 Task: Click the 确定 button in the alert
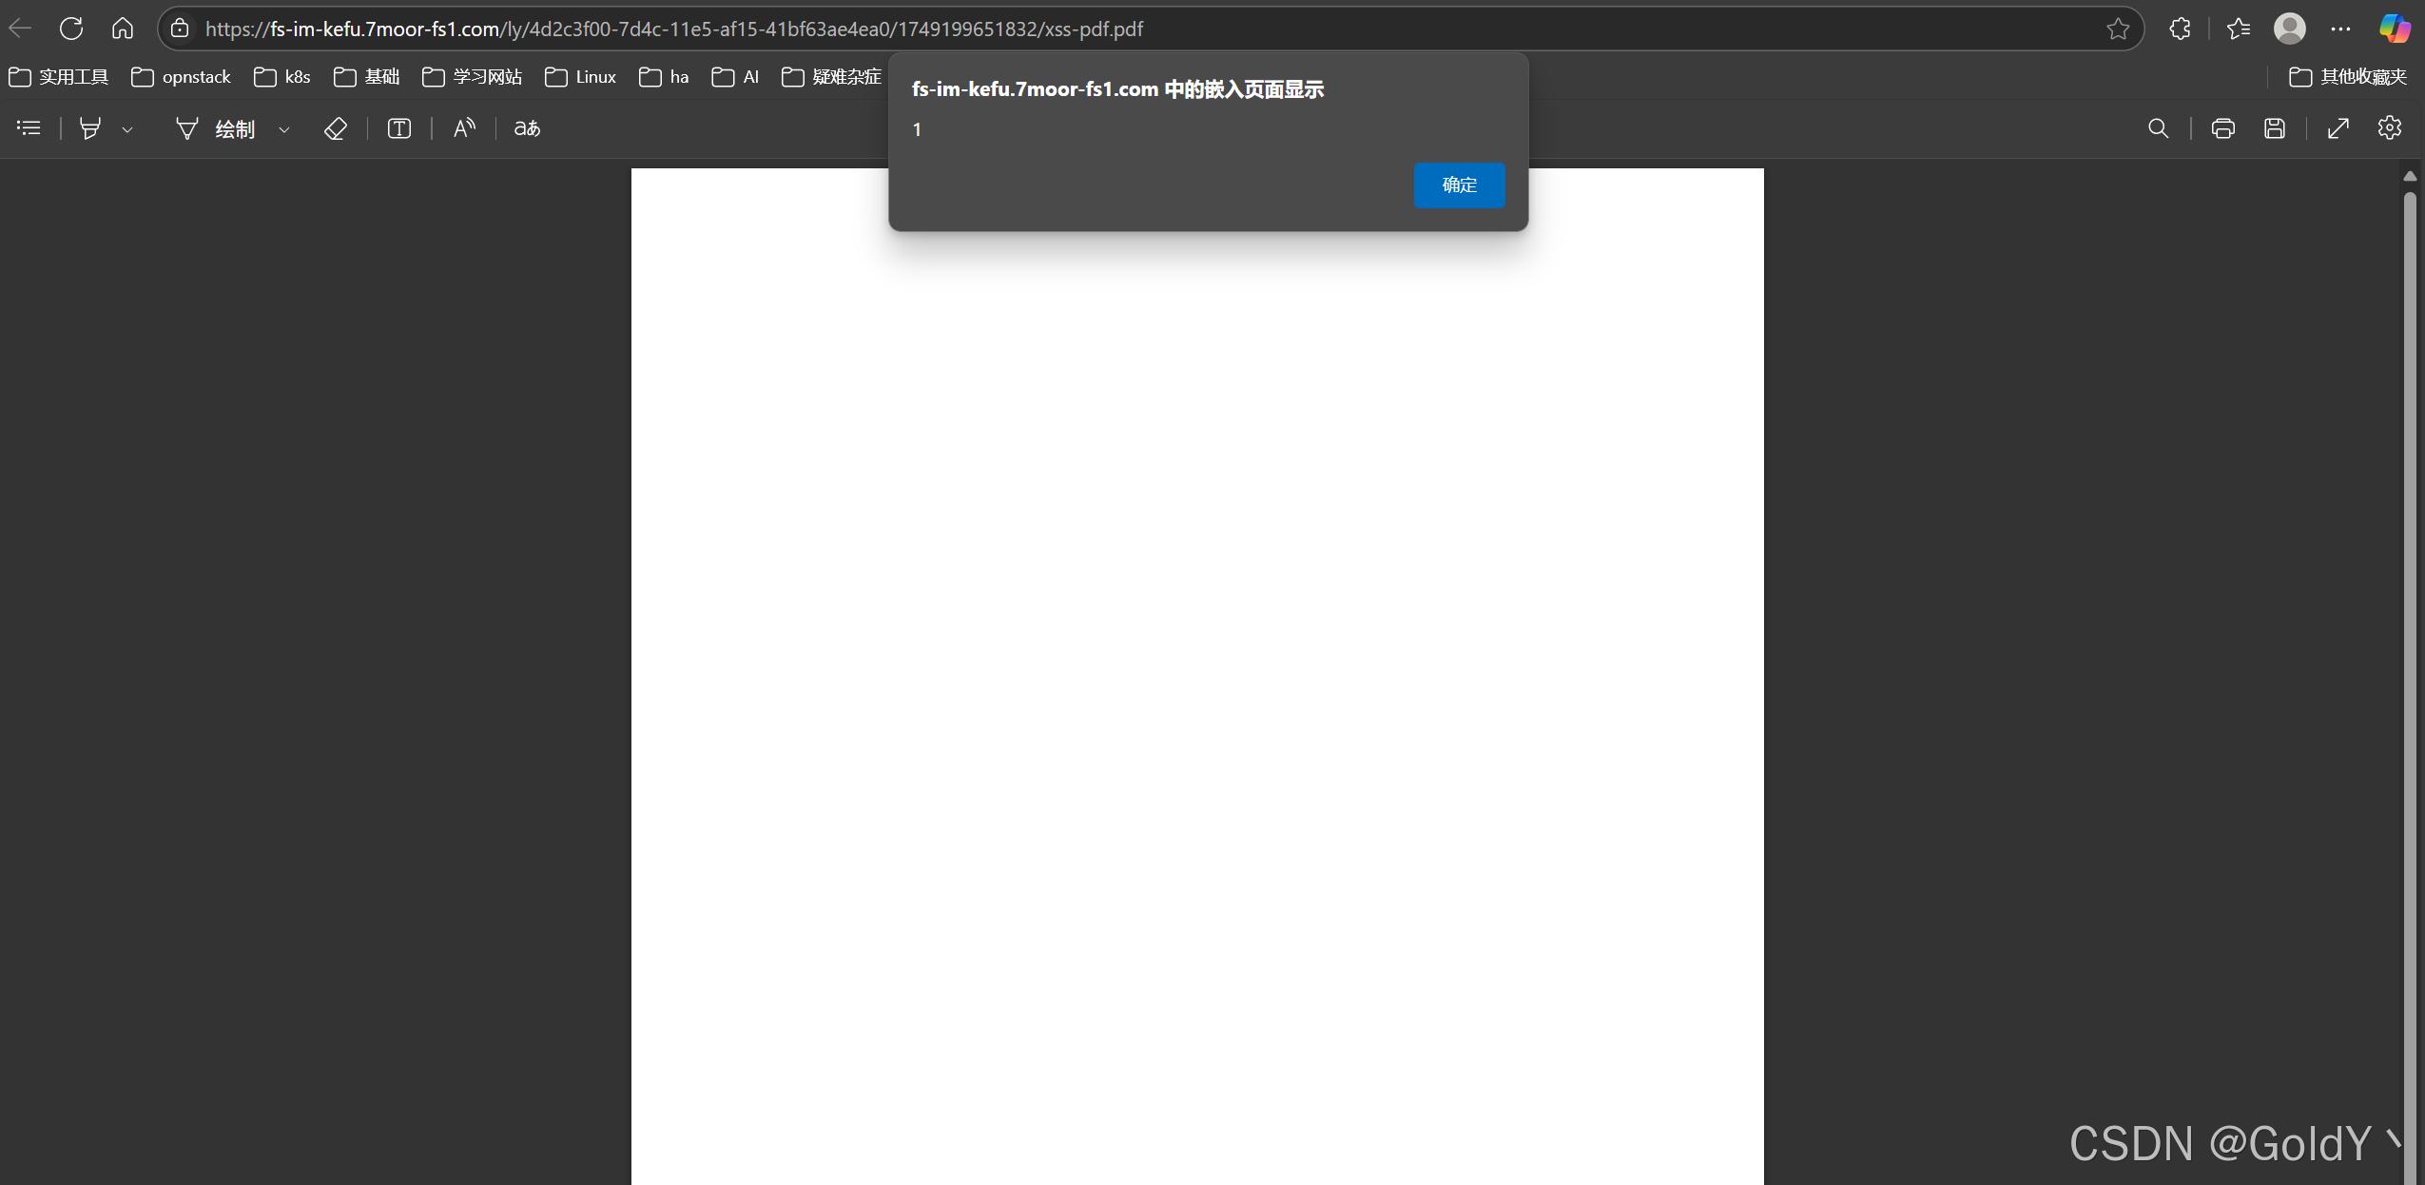(1458, 185)
